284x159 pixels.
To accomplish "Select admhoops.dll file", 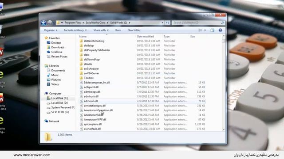I will pos(92,92).
